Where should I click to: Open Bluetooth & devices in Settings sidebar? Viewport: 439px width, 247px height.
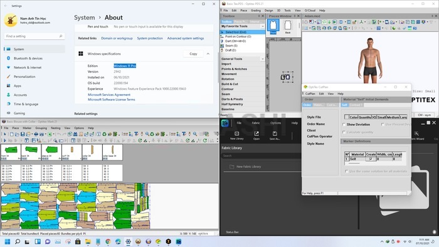28,58
